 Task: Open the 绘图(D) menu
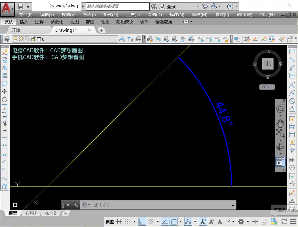point(154,15)
